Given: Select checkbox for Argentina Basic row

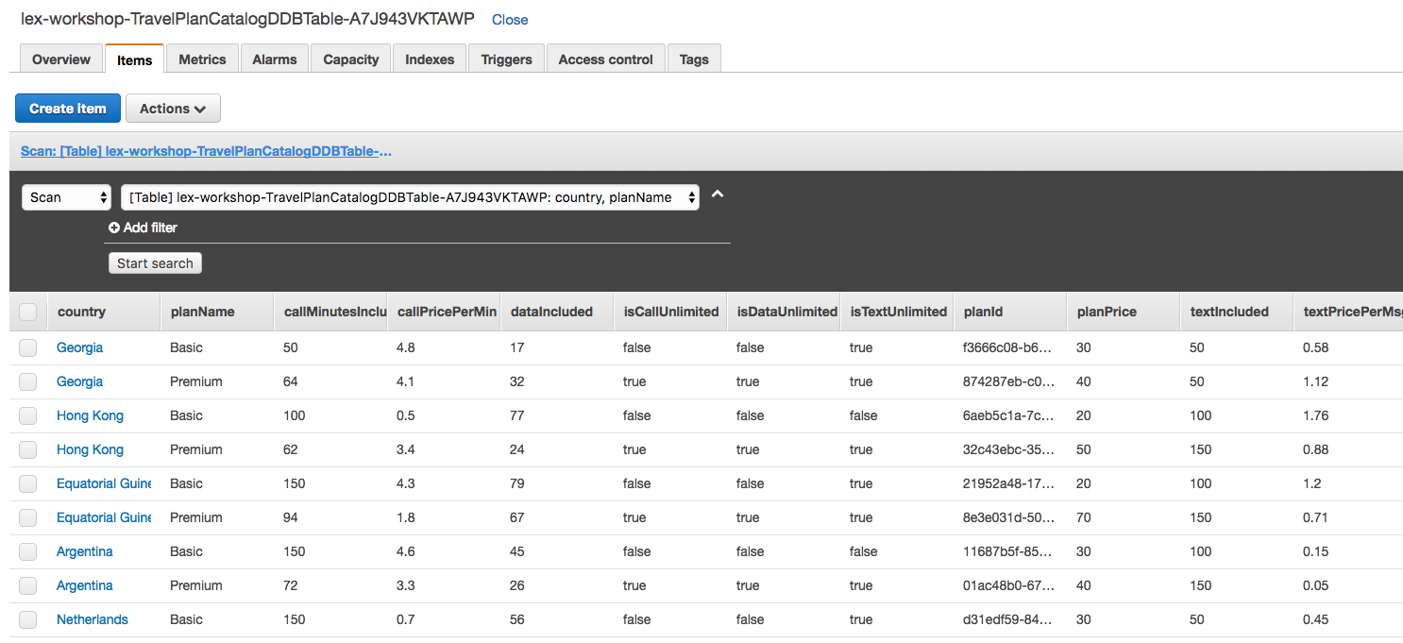Looking at the screenshot, I should 27,551.
